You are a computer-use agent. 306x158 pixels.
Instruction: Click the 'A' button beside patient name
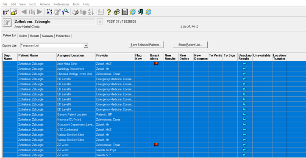tap(100, 22)
